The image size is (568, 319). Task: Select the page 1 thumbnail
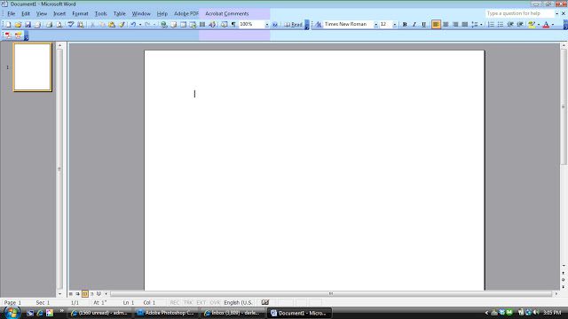[33, 67]
